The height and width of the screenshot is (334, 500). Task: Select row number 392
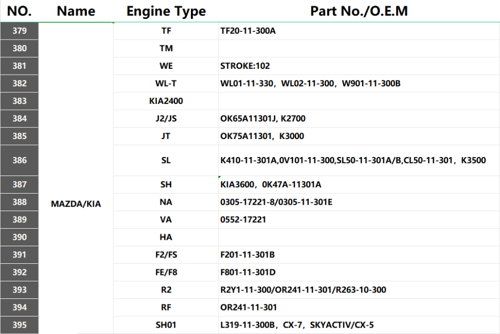point(19,272)
